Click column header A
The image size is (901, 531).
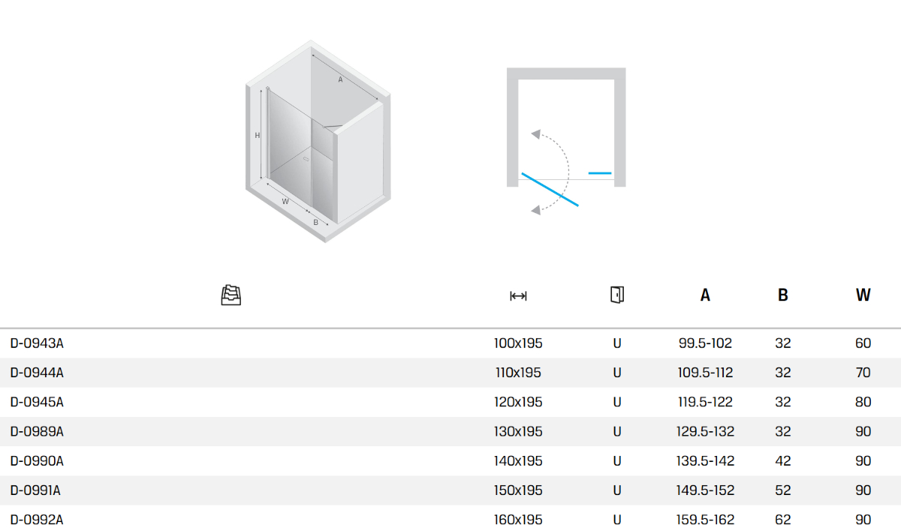(705, 295)
